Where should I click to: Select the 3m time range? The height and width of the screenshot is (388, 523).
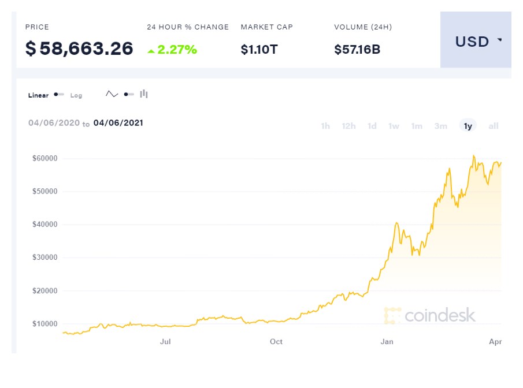pyautogui.click(x=440, y=125)
